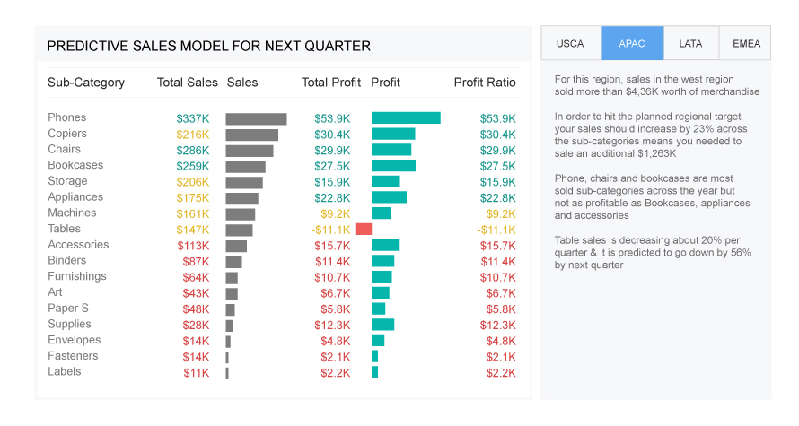Click the gray Chairs sales bar
The image size is (799, 426).
click(x=250, y=151)
